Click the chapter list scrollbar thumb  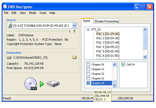(x=115, y=81)
